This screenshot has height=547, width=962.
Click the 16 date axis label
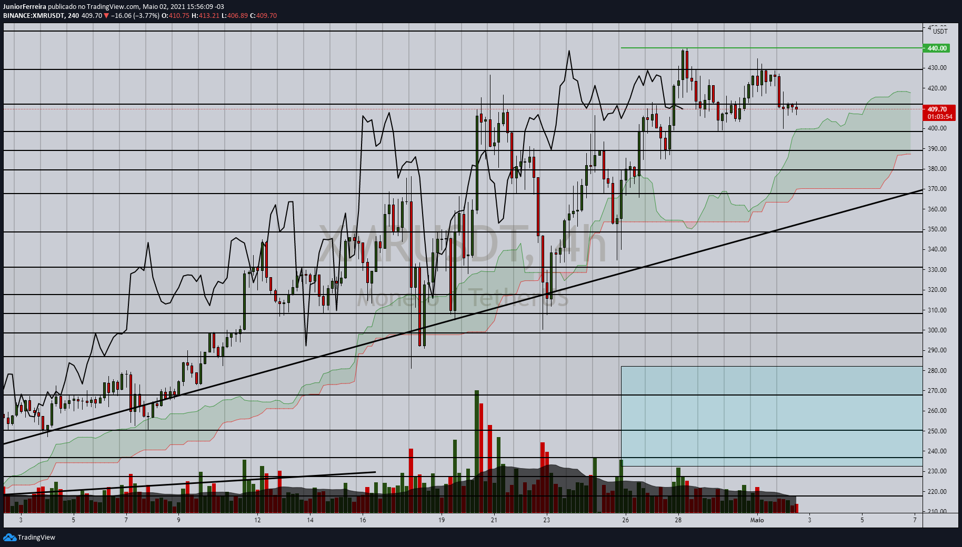363,520
